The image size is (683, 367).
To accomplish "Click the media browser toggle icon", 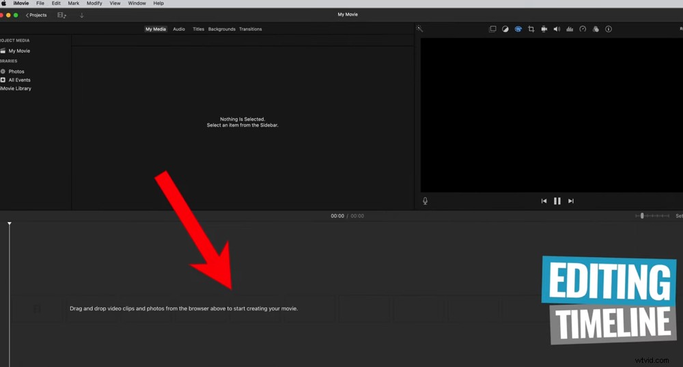I will pyautogui.click(x=61, y=15).
